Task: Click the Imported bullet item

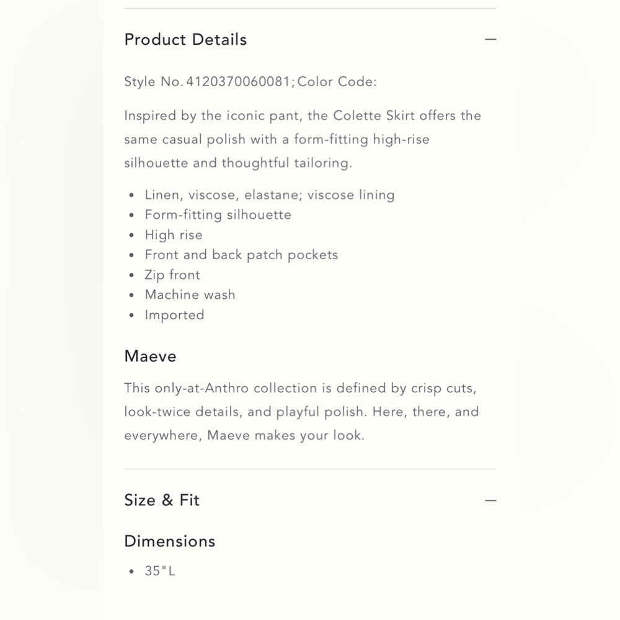Action: click(174, 315)
